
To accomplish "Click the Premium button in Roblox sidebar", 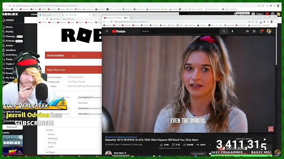I will tap(12, 127).
